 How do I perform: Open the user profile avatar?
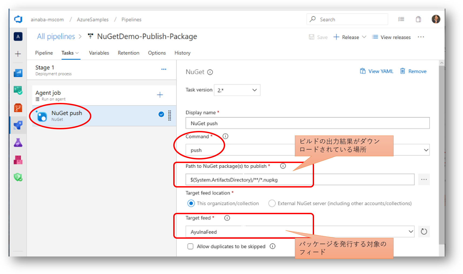(x=436, y=19)
